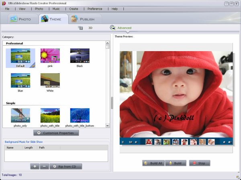Viewport: 241px width, 180px height.
Task: Build All slideshows
Action: [x=153, y=163]
